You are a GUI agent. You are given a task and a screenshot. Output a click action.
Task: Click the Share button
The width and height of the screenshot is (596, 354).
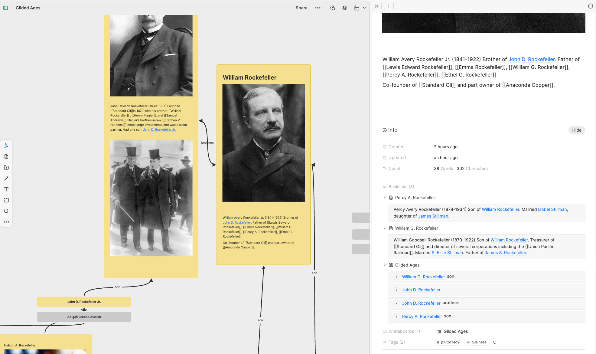point(301,8)
